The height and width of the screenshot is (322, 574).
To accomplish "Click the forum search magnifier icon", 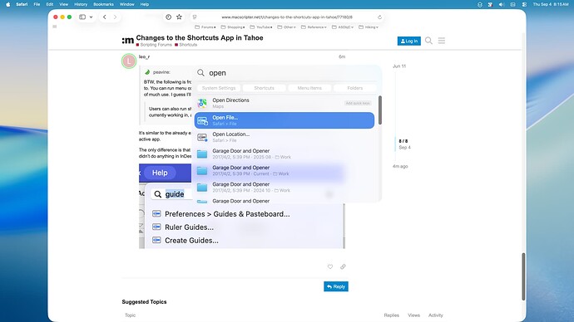I will (x=428, y=41).
